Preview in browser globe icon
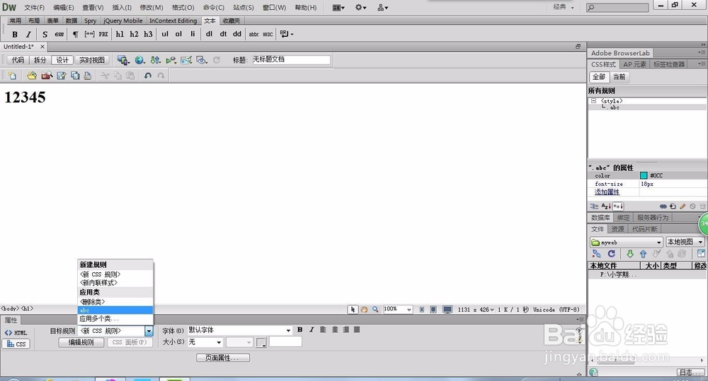The image size is (708, 381). click(x=140, y=60)
